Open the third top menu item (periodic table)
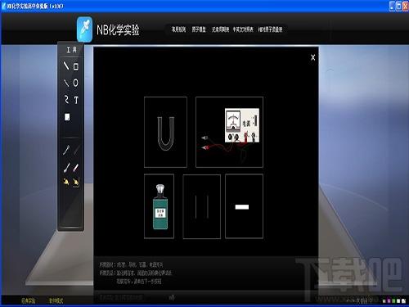409x307 pixels. click(x=220, y=29)
